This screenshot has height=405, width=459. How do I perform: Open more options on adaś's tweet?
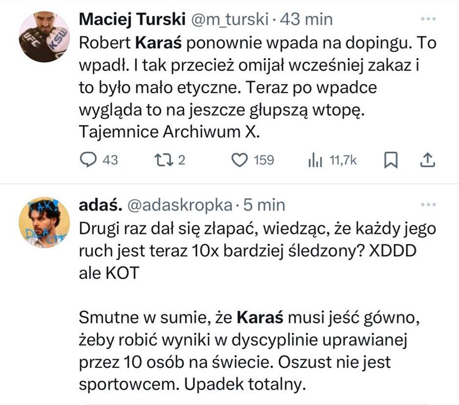tap(428, 205)
